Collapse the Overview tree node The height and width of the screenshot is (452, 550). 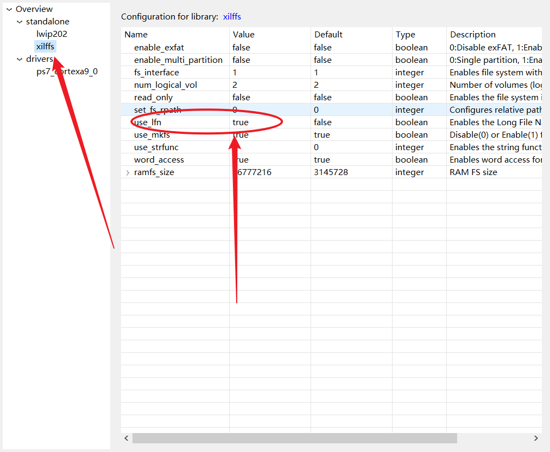click(x=9, y=9)
